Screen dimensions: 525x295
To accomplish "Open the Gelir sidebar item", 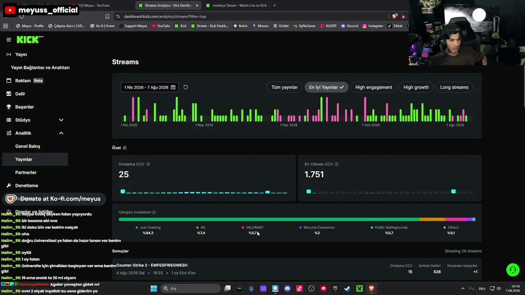I will tap(16, 94).
